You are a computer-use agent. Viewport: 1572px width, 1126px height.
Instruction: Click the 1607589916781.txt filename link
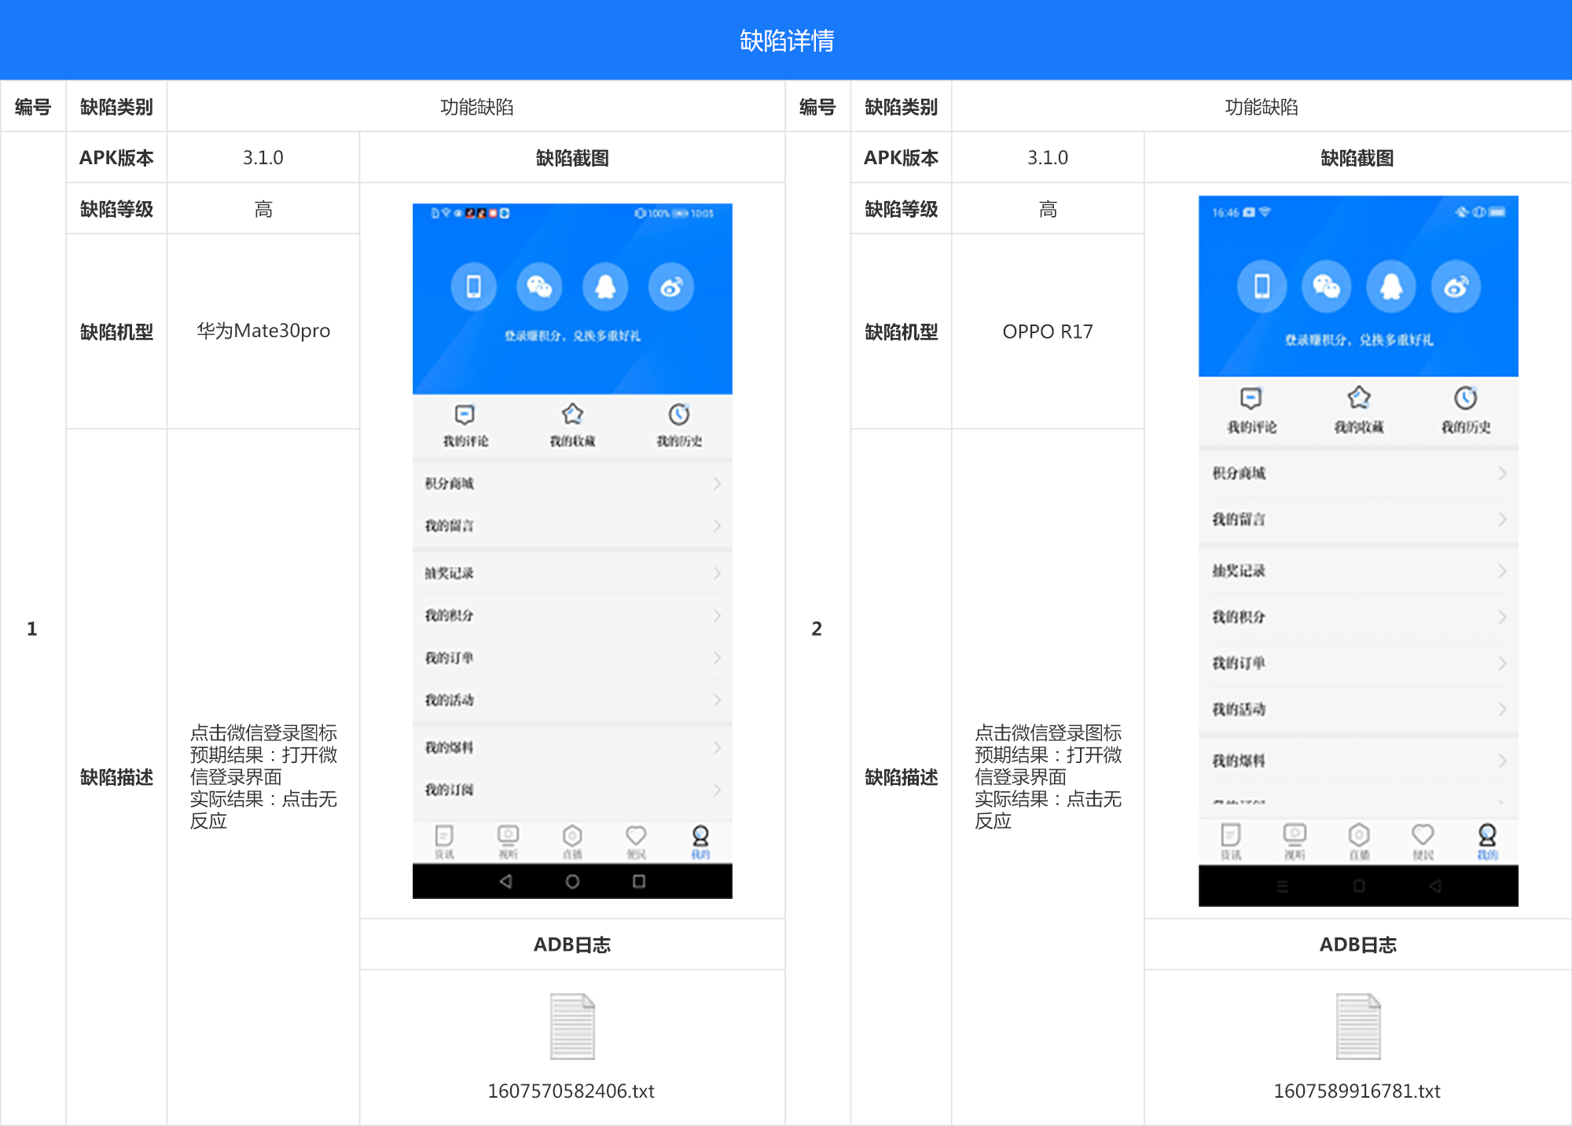[x=1357, y=1091]
